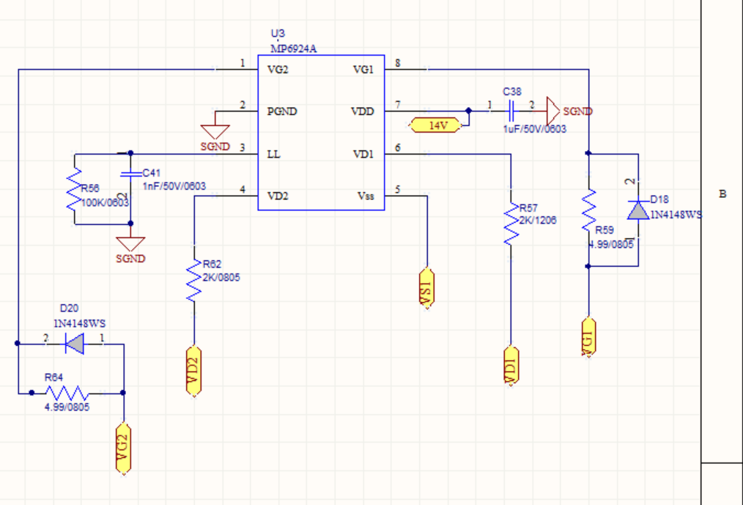Click the 1N4148WS label above D20

pyautogui.click(x=79, y=323)
